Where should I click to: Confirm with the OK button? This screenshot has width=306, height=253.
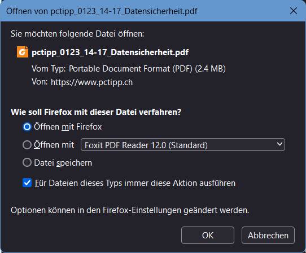coord(208,236)
